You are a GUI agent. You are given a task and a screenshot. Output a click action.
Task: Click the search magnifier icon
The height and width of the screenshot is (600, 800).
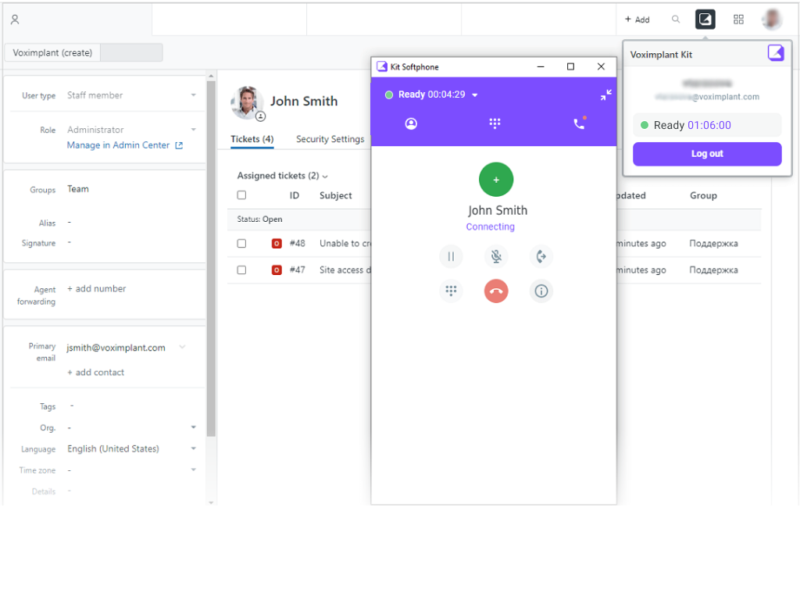click(x=676, y=20)
